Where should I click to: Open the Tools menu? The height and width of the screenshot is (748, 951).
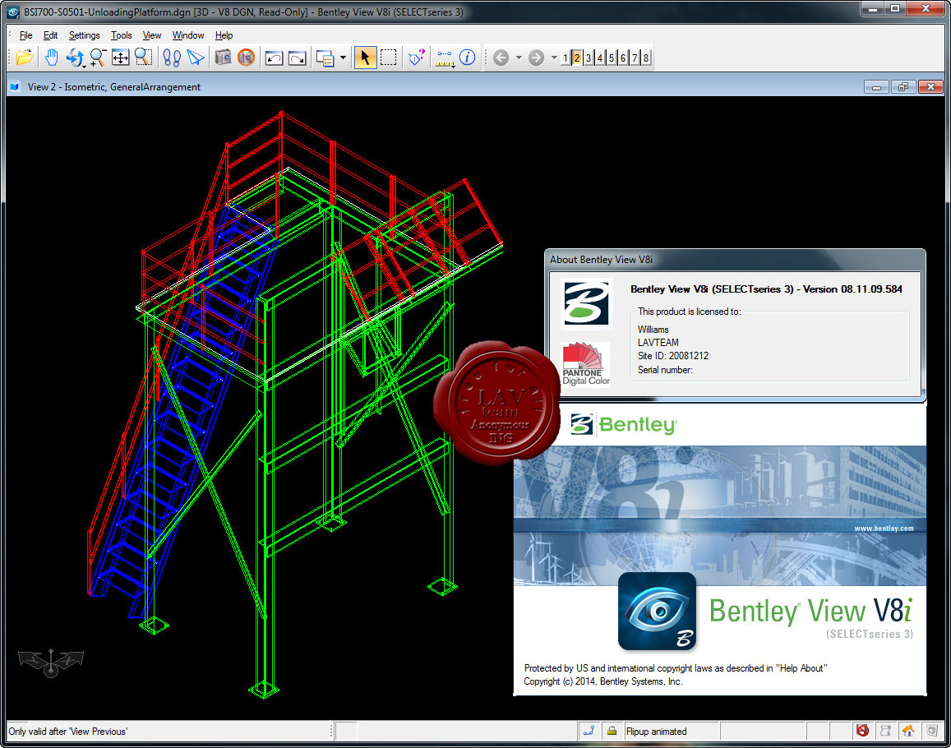122,35
